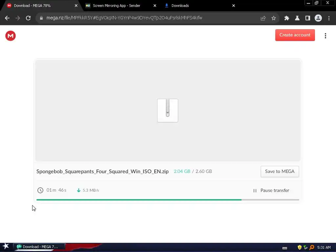The height and width of the screenshot is (252, 336).
Task: Click the yellow shield tray icon
Action: [x=300, y=247]
